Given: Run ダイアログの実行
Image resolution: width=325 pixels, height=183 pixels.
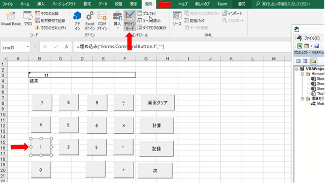Looking at the screenshot, I should pyautogui.click(x=152, y=27).
